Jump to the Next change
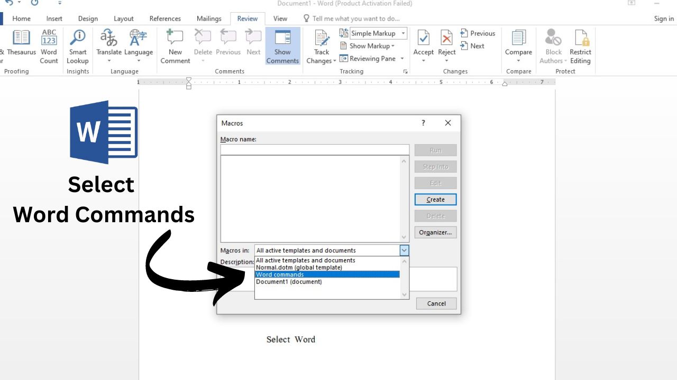Screen dimensions: 677x380 [472, 46]
